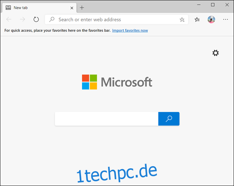The width and height of the screenshot is (234, 186).
Task: Open Settings and more ellipsis menu
Action: [225, 19]
